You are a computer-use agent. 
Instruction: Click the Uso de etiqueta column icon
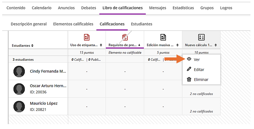86,37
